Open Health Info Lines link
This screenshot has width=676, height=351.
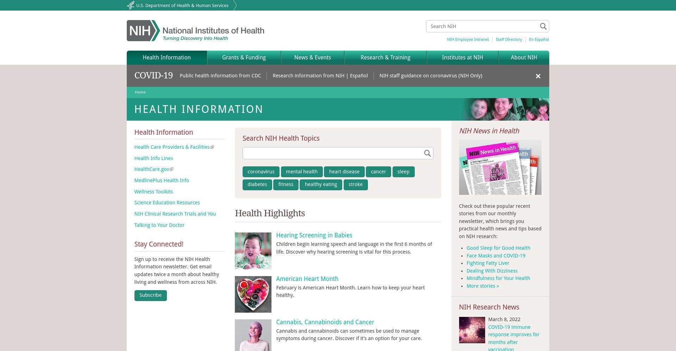click(154, 158)
